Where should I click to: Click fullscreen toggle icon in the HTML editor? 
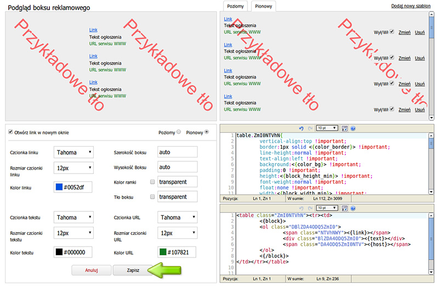(345, 209)
